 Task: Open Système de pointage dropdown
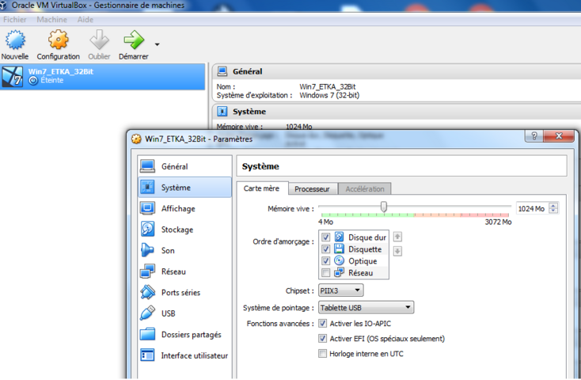coord(366,307)
